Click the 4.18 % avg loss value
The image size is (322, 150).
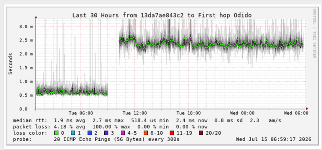coord(70,127)
